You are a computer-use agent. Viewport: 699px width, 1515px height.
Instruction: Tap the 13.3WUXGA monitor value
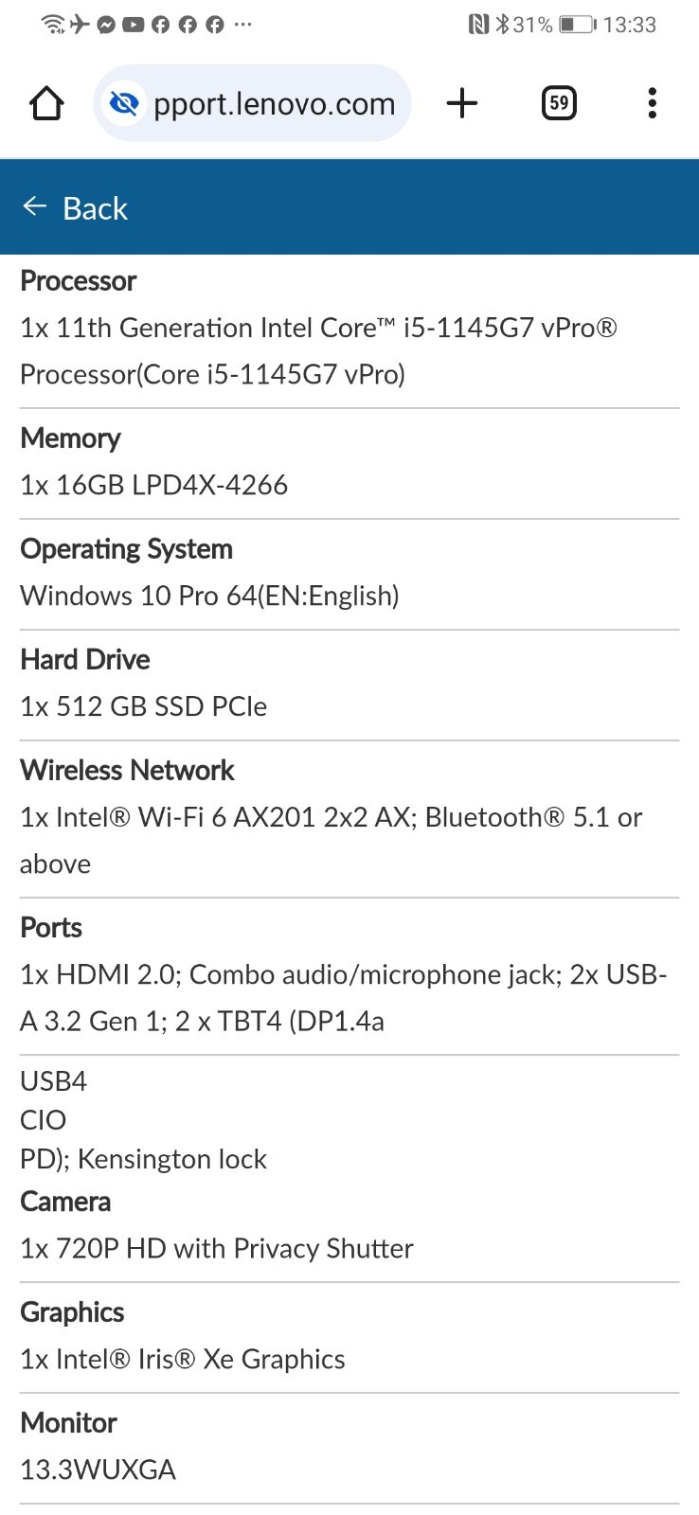99,1470
